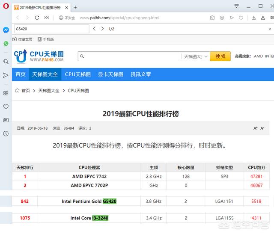Click the rank 842 cell
The image size is (274, 234).
click(x=25, y=201)
